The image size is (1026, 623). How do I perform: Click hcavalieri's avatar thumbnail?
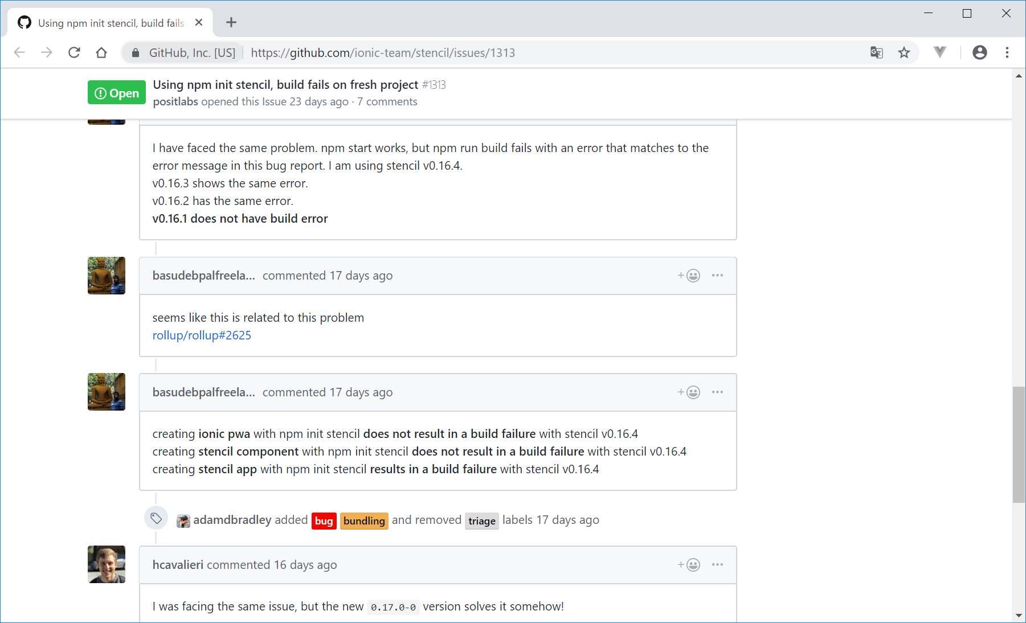pyautogui.click(x=107, y=564)
